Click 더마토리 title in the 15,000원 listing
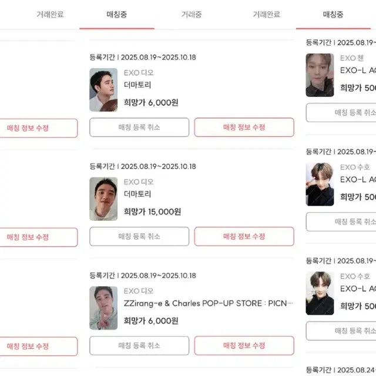The width and height of the screenshot is (376, 376). point(137,194)
